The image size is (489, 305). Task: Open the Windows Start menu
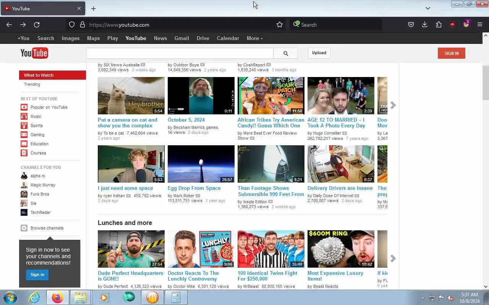[x=10, y=297]
